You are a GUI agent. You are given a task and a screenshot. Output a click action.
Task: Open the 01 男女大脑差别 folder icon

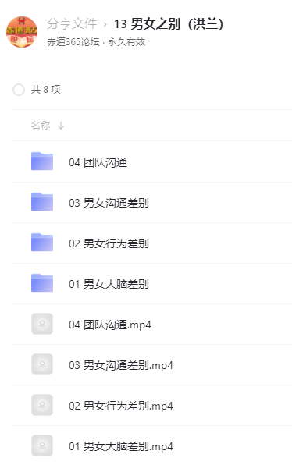[42, 283]
